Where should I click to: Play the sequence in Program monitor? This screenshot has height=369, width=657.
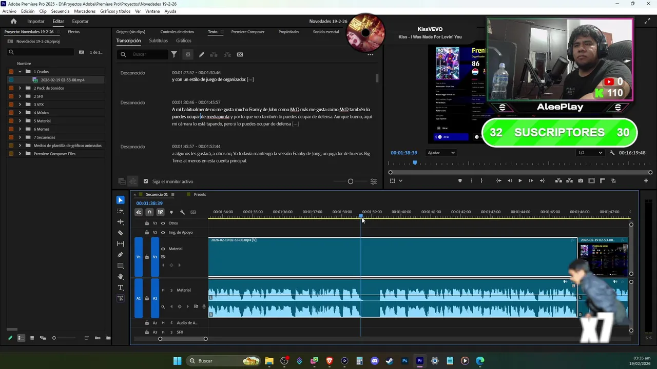pyautogui.click(x=520, y=180)
